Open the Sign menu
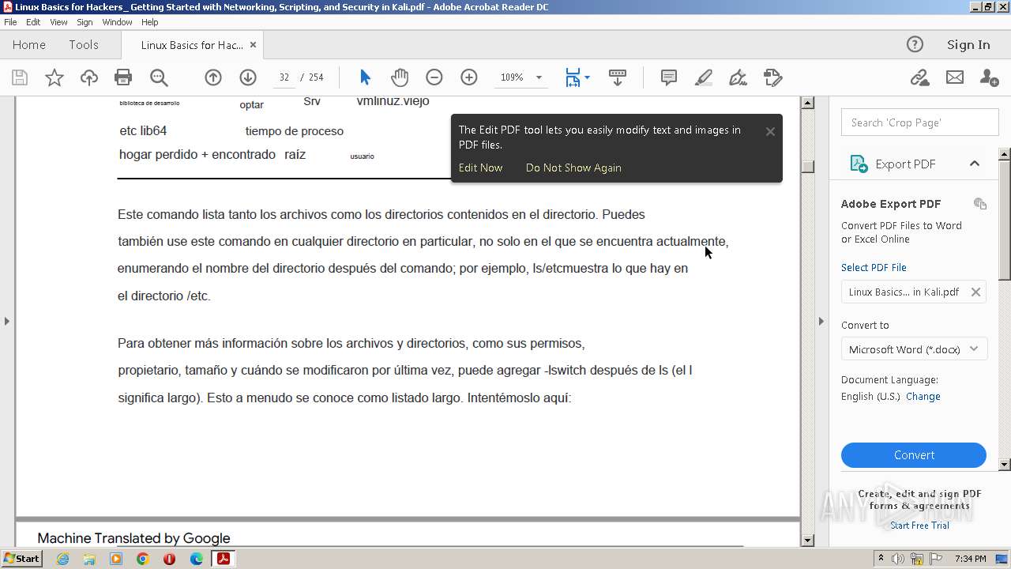1011x569 pixels. click(85, 22)
